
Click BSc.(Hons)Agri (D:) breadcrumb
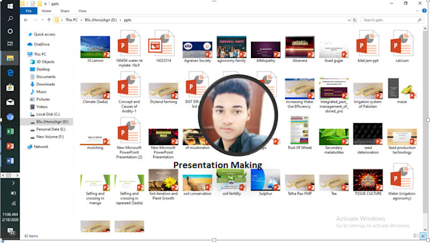[x=101, y=20]
